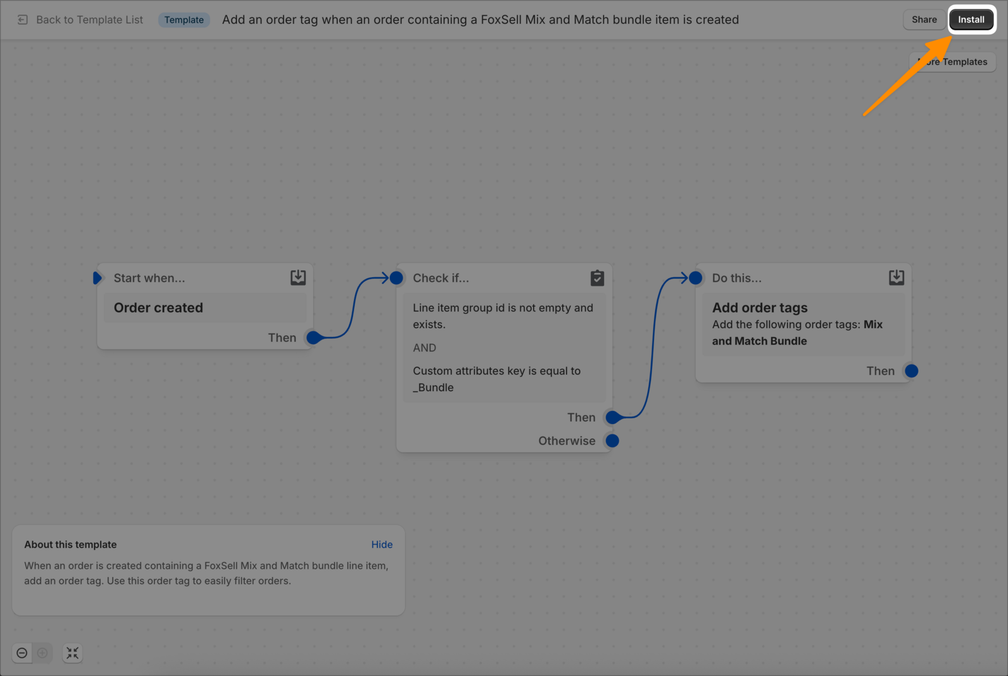Select the download icon on Order created card

point(297,277)
